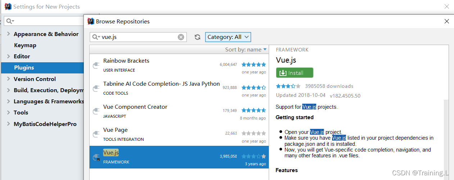Click the Settings window search magnifier icon
The width and height of the screenshot is (454, 180).
10,21
